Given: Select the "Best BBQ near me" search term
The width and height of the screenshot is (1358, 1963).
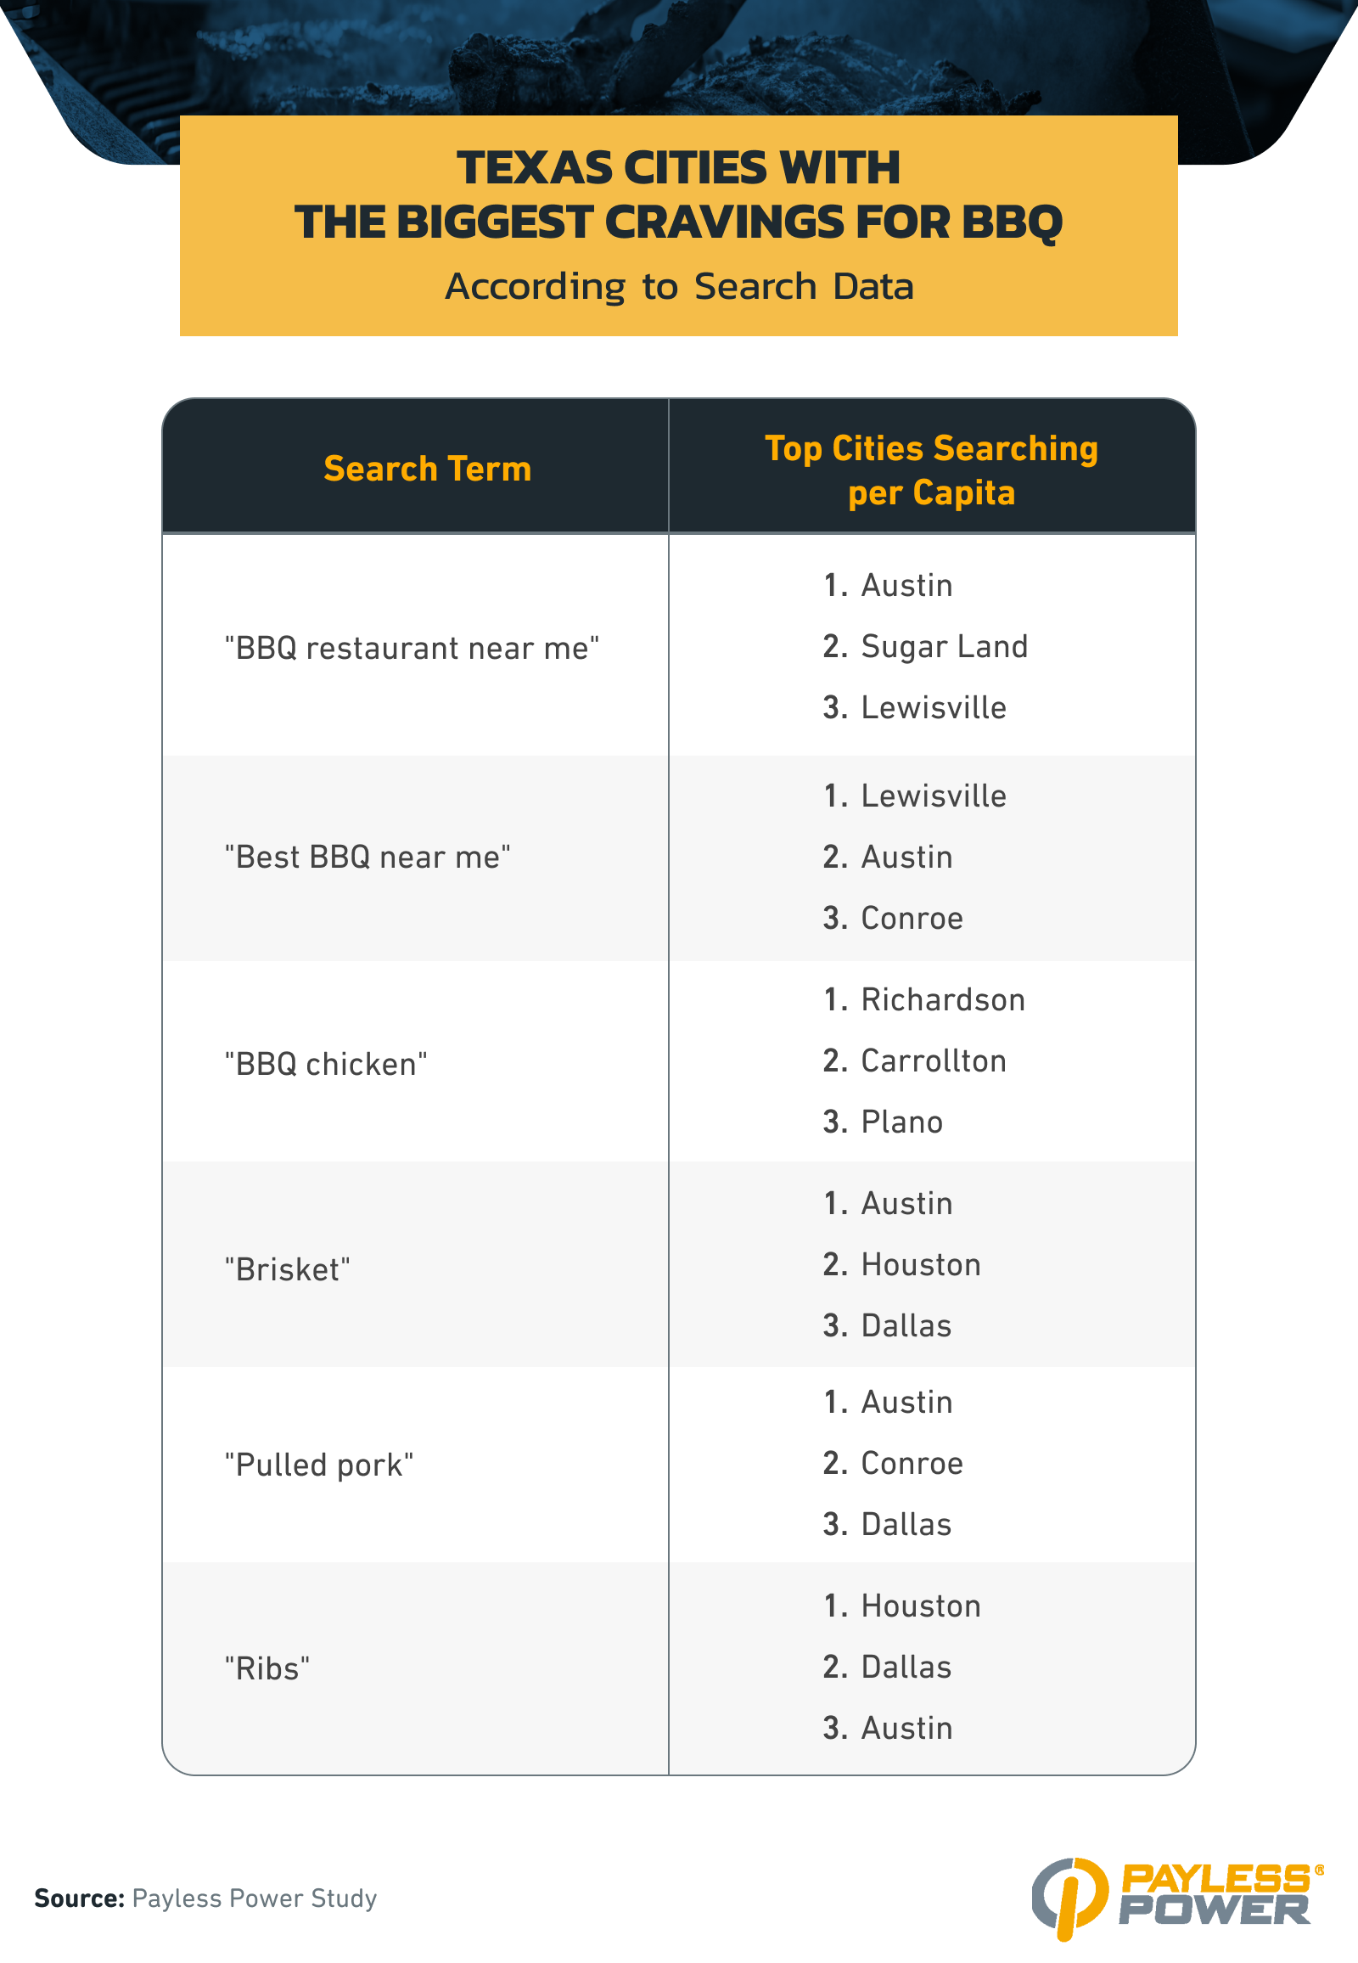Looking at the screenshot, I should coord(368,858).
